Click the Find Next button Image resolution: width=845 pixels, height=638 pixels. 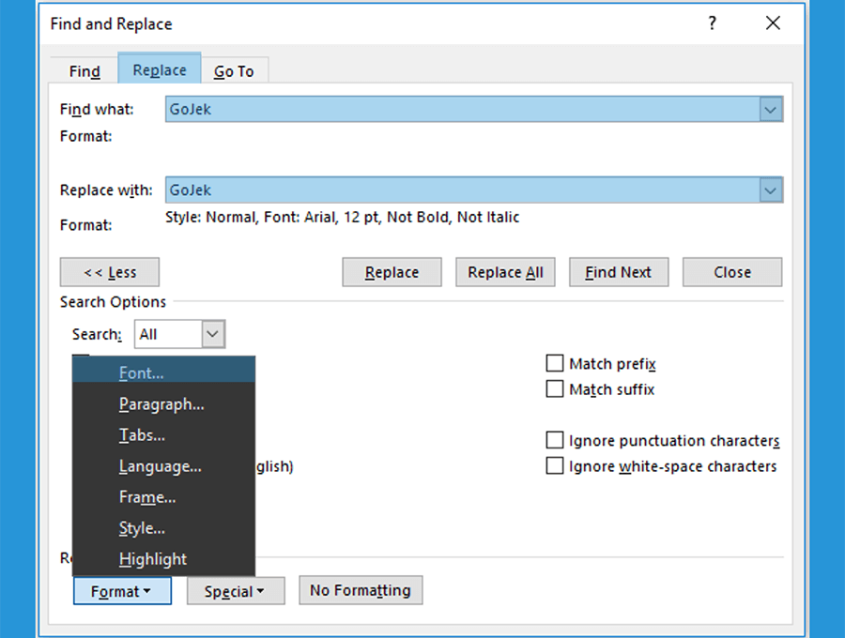[619, 272]
